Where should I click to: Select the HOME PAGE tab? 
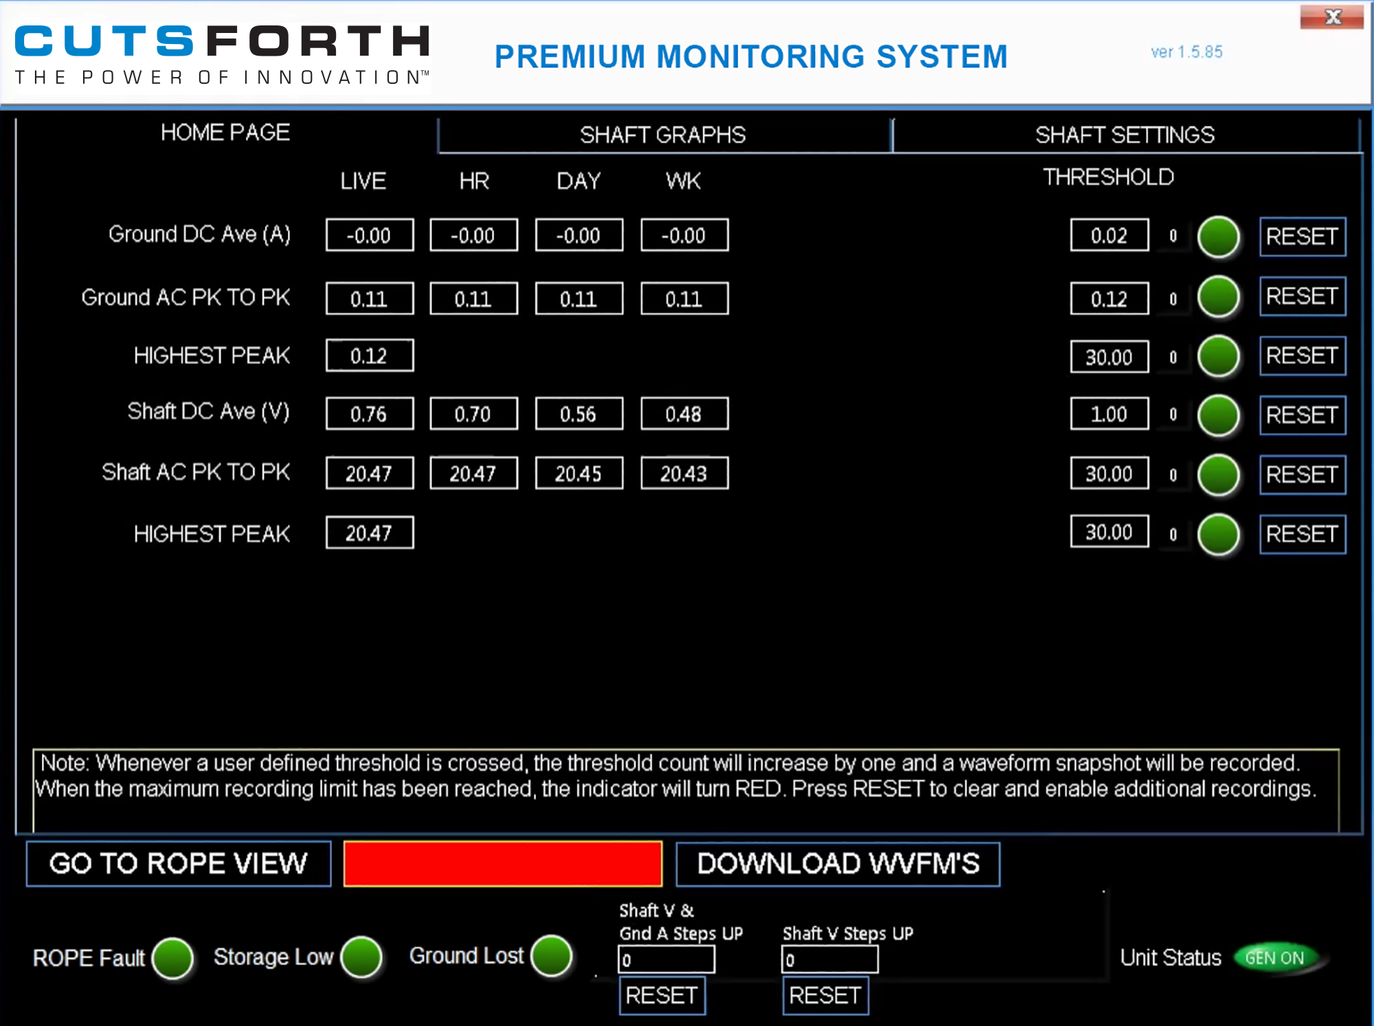coord(225,132)
